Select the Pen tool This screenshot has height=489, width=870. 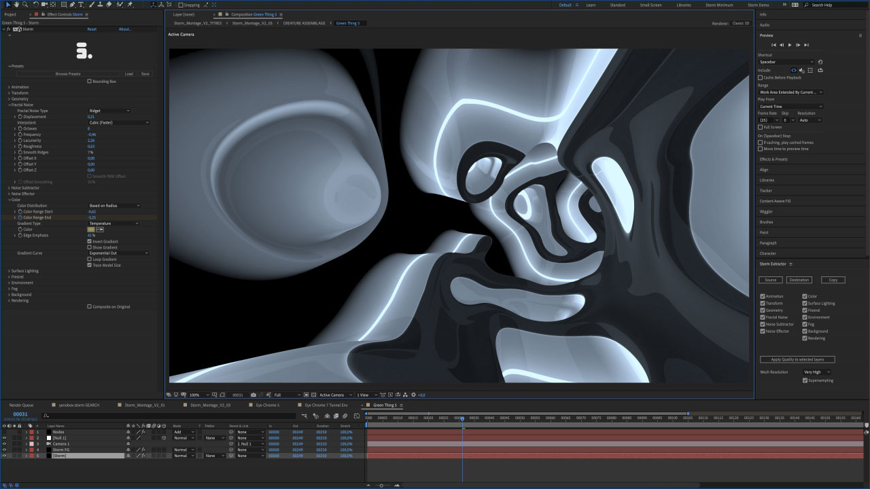73,5
